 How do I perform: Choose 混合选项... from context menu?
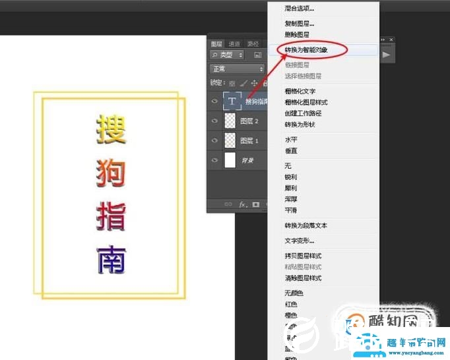coord(300,9)
